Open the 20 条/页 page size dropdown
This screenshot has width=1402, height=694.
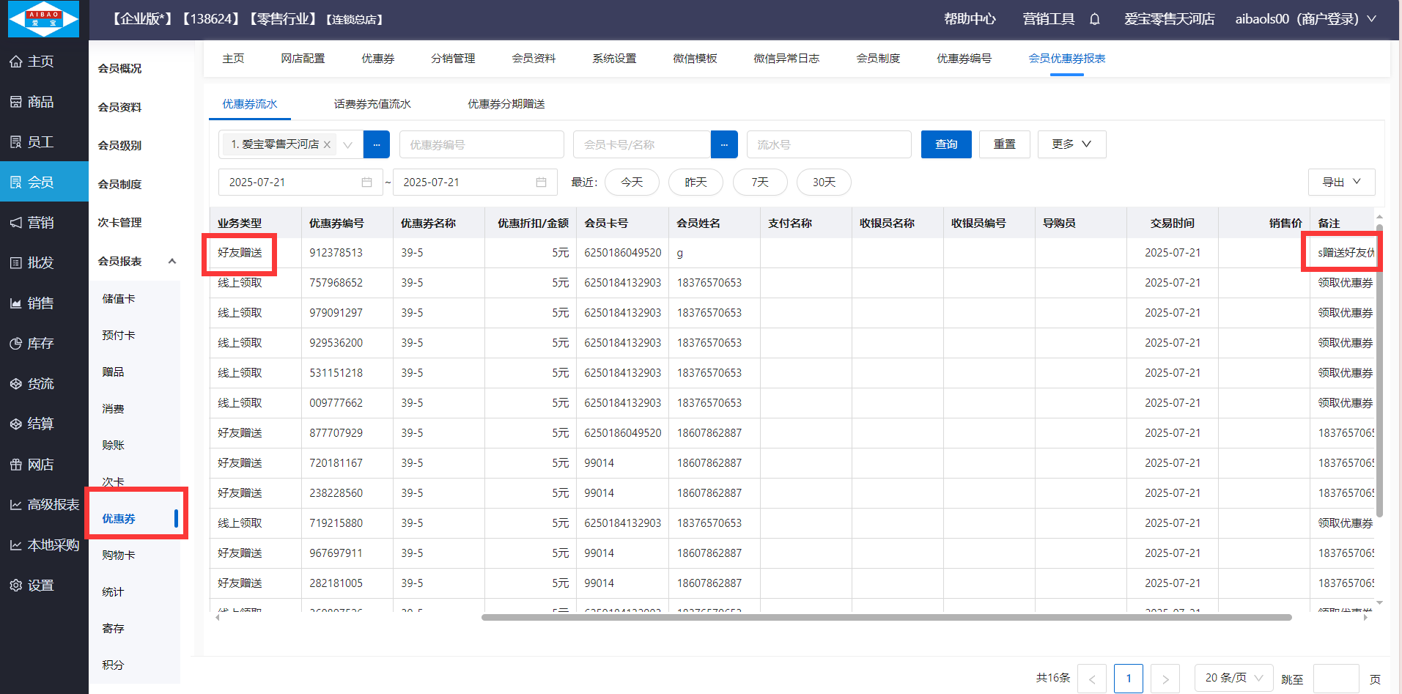[x=1234, y=678]
